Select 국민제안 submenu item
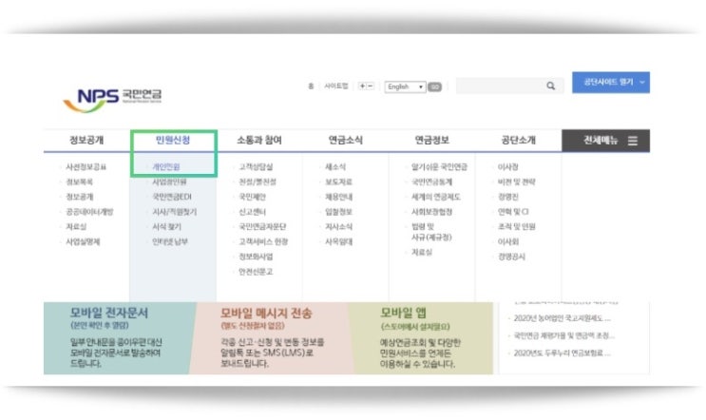This screenshot has width=706, height=420. (x=252, y=197)
